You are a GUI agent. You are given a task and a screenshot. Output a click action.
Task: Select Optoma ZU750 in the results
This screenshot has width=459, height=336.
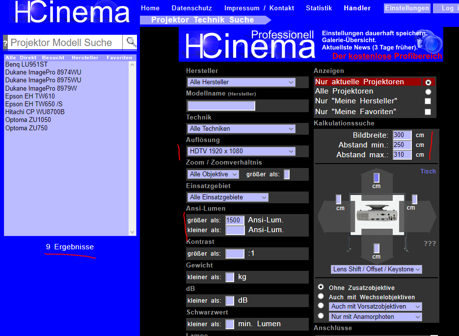27,128
